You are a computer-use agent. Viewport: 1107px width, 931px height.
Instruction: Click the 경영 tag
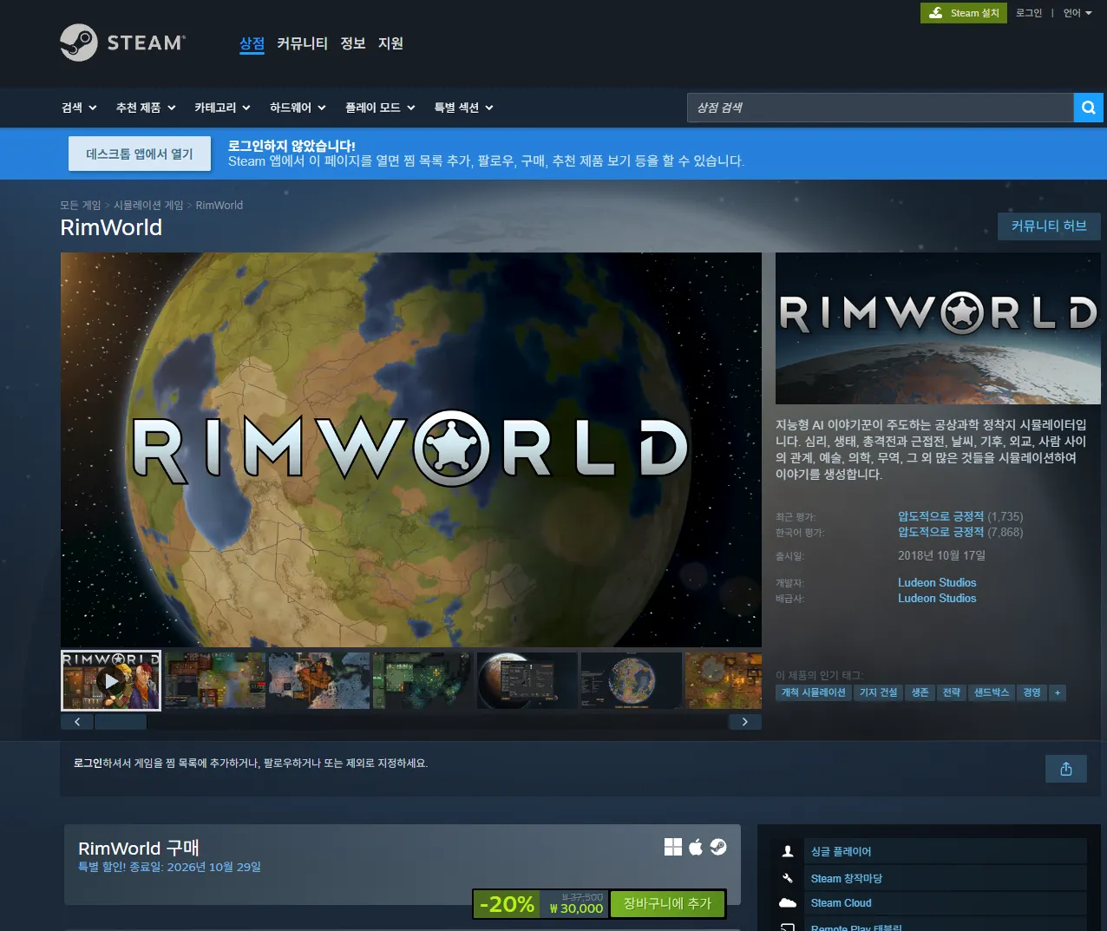[x=1032, y=692]
